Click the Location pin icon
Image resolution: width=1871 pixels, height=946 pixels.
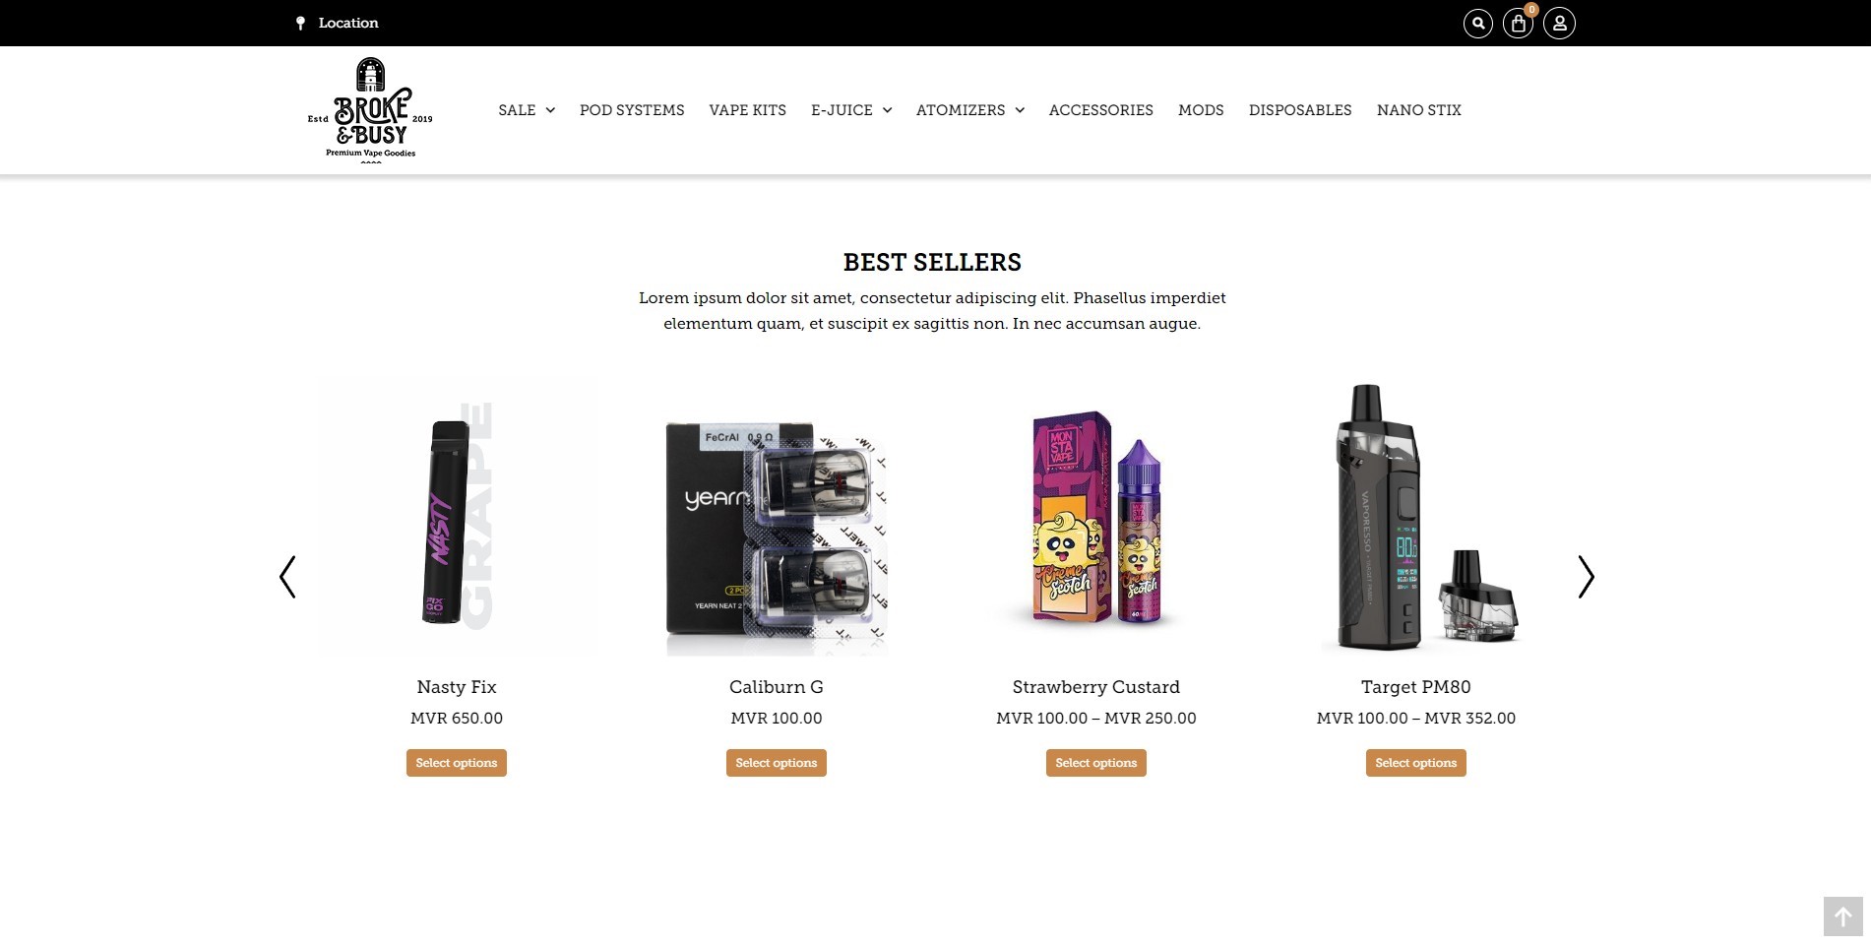[x=301, y=23]
